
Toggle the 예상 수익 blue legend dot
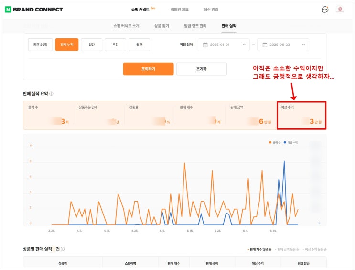coord(285,142)
